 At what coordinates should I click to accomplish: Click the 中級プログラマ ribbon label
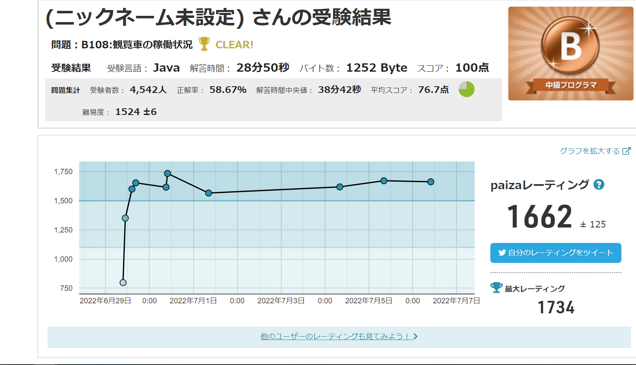point(571,85)
